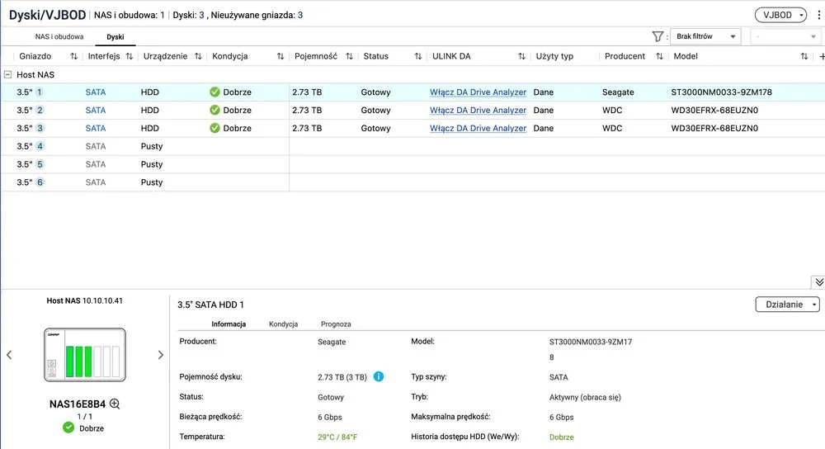
Task: Click the Aktywny (obraca się) mode value
Action: pyautogui.click(x=585, y=398)
